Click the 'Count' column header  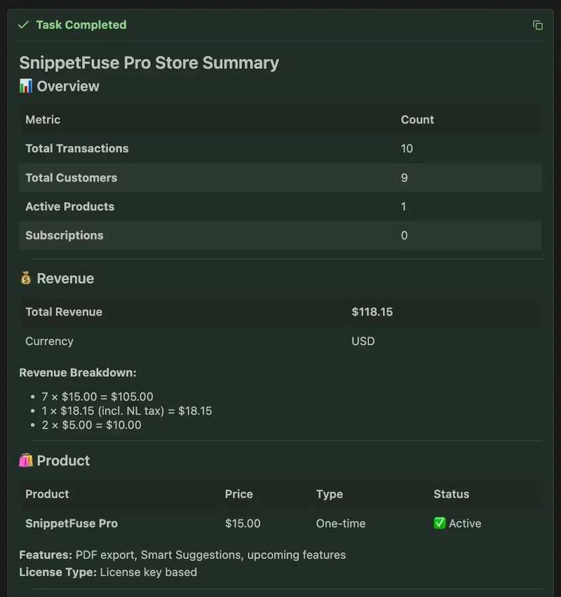pos(417,119)
